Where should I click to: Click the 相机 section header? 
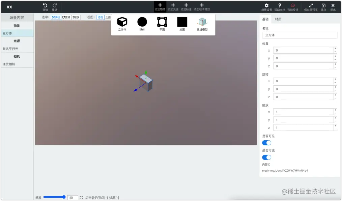click(17, 56)
